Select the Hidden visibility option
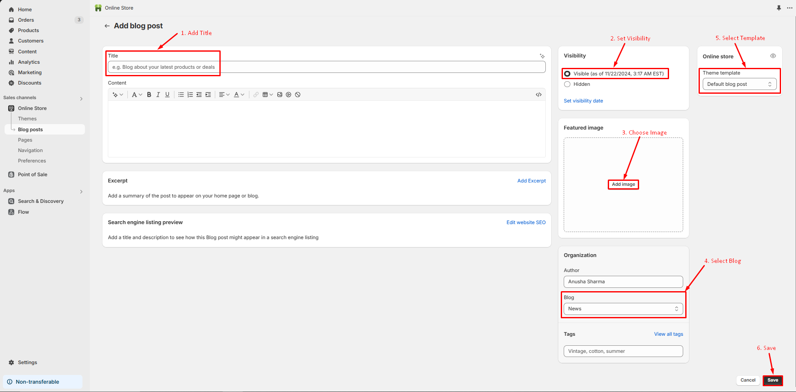796x392 pixels. 567,84
